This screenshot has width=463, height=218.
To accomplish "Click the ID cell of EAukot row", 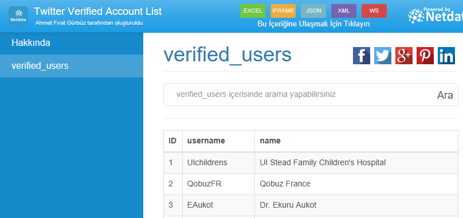I will [x=172, y=205].
